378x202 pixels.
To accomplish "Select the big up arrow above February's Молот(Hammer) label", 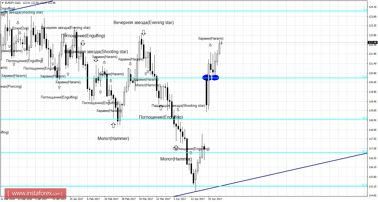I will pos(113,125).
